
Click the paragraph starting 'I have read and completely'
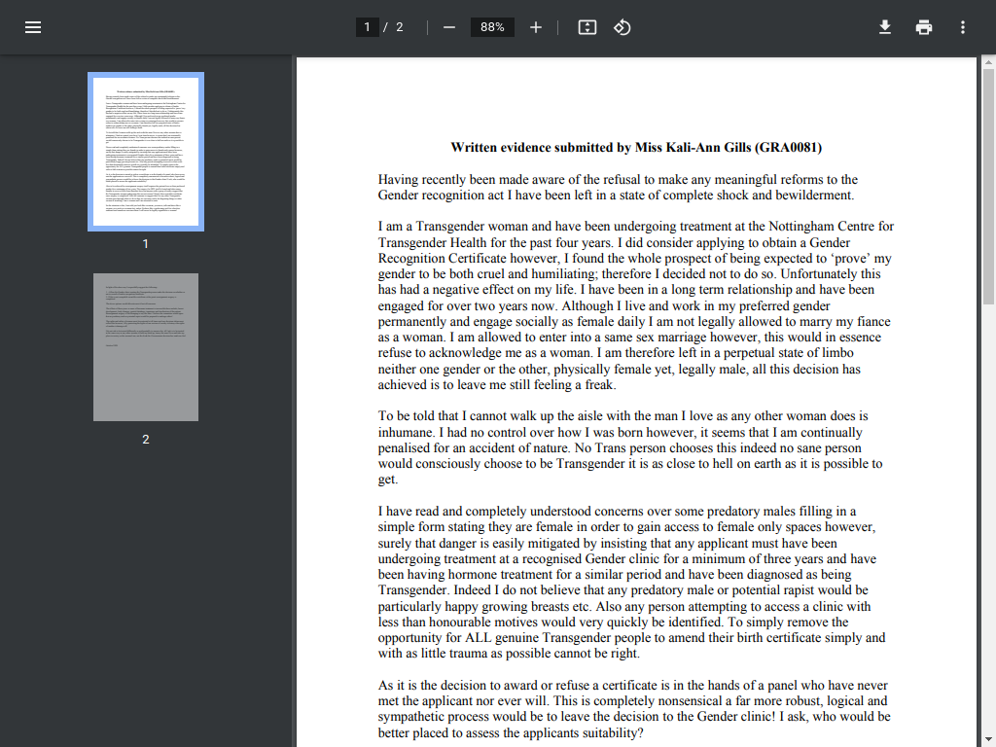[631, 583]
